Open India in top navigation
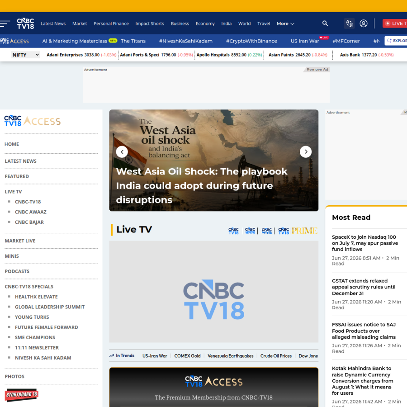Image resolution: width=407 pixels, height=407 pixels. (x=227, y=24)
